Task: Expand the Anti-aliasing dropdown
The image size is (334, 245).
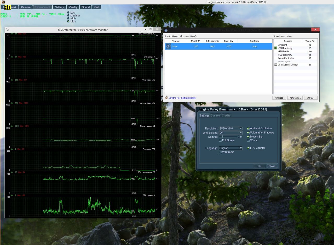Action: (x=231, y=133)
